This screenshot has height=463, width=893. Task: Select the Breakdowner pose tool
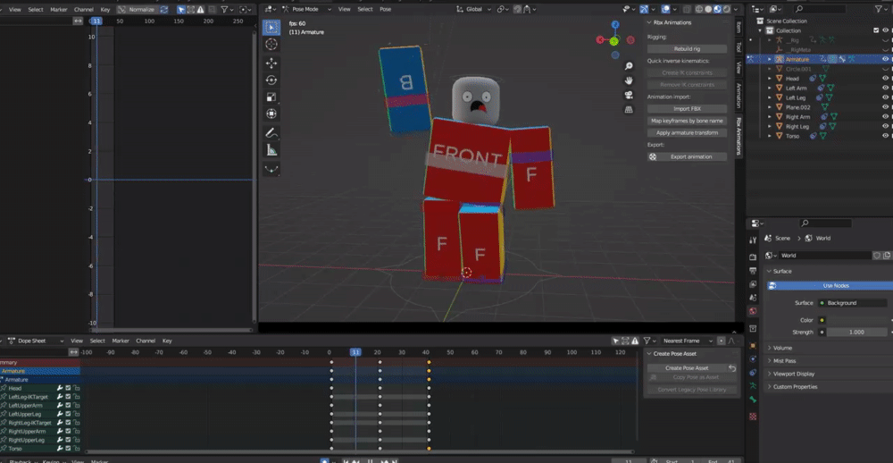(271, 169)
